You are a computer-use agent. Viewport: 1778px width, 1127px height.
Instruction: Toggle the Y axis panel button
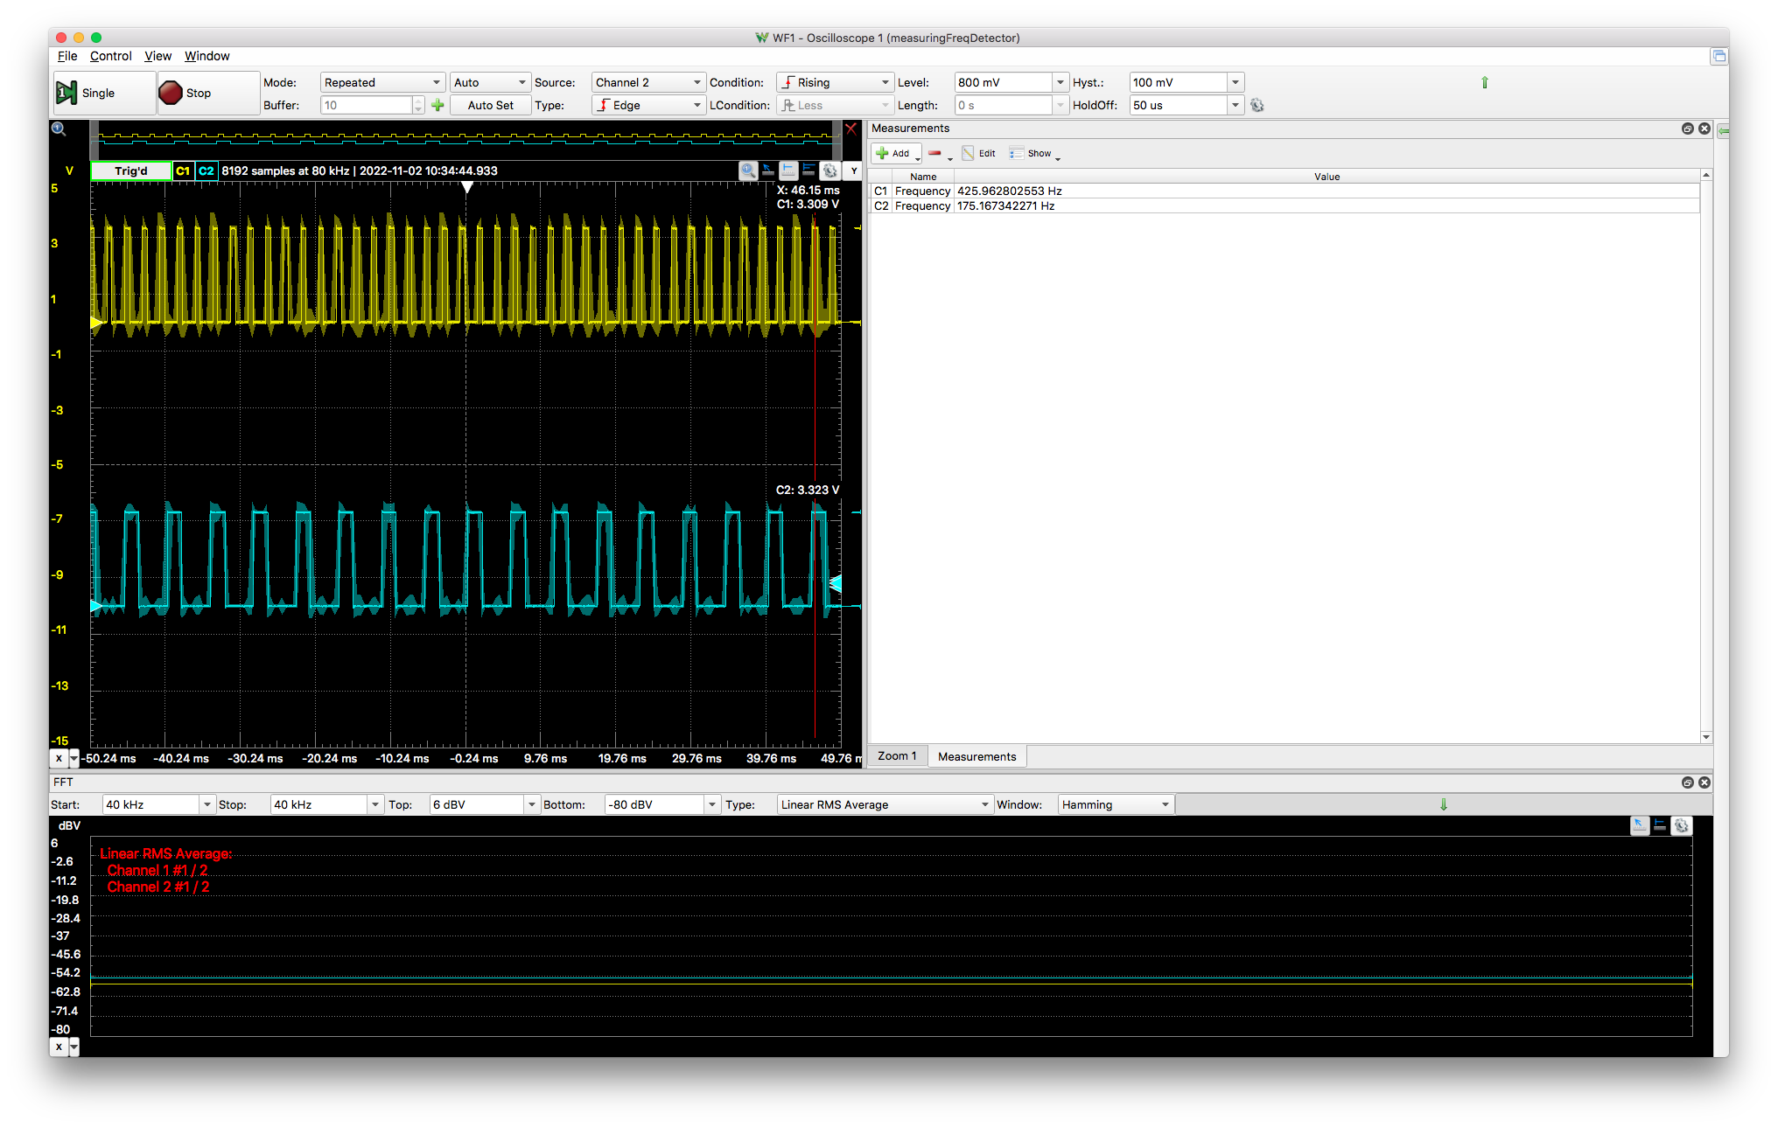(854, 170)
